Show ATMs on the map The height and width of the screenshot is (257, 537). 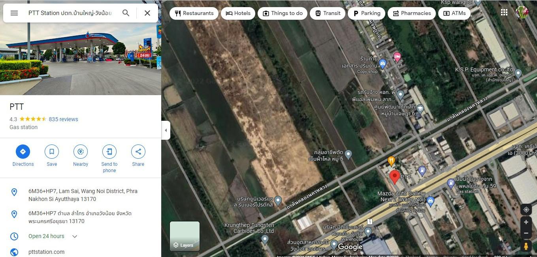tap(454, 13)
